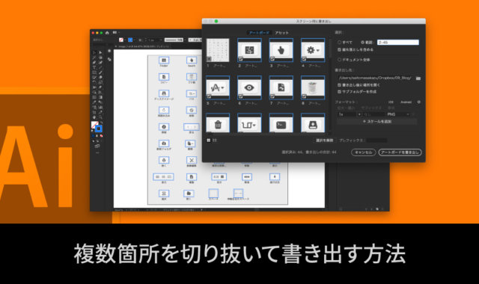
Task: Uncheck the checkbox on artboard 5 thumbnail
Action: [209, 96]
